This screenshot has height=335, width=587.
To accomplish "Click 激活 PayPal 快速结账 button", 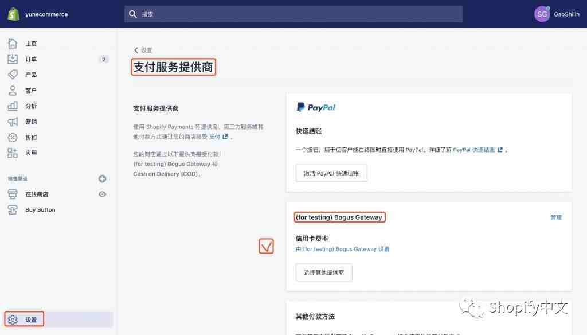I will pyautogui.click(x=331, y=173).
